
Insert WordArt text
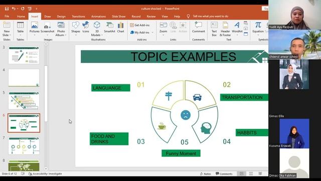click(x=237, y=27)
